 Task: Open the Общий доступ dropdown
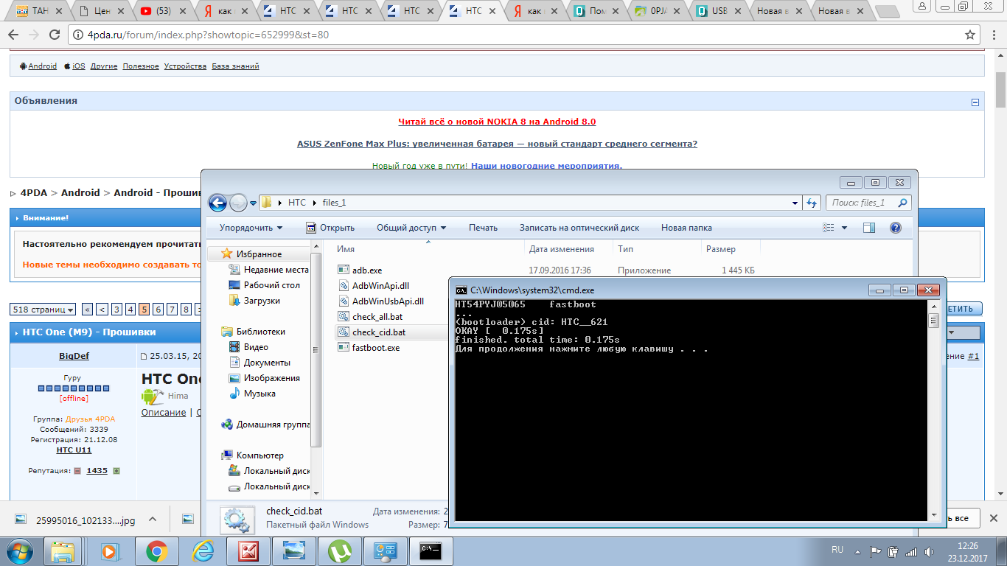click(x=411, y=228)
